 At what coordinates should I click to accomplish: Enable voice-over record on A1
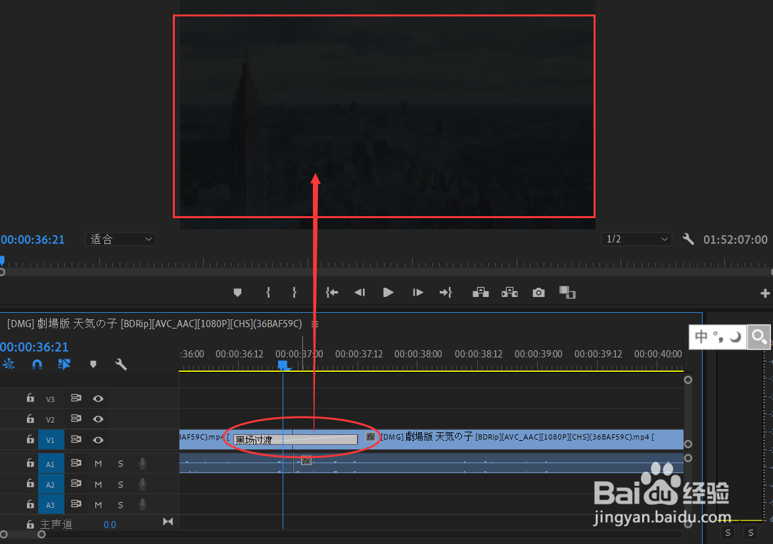(x=143, y=463)
